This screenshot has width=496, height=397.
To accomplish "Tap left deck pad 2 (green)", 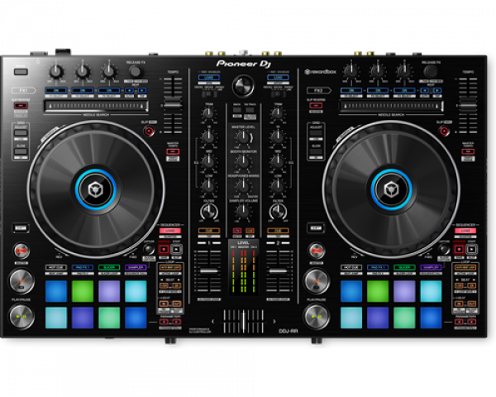I will click(x=83, y=291).
